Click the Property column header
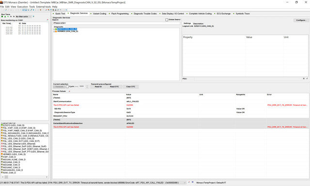Screen dimensions: 310x186 click(x=214, y=37)
